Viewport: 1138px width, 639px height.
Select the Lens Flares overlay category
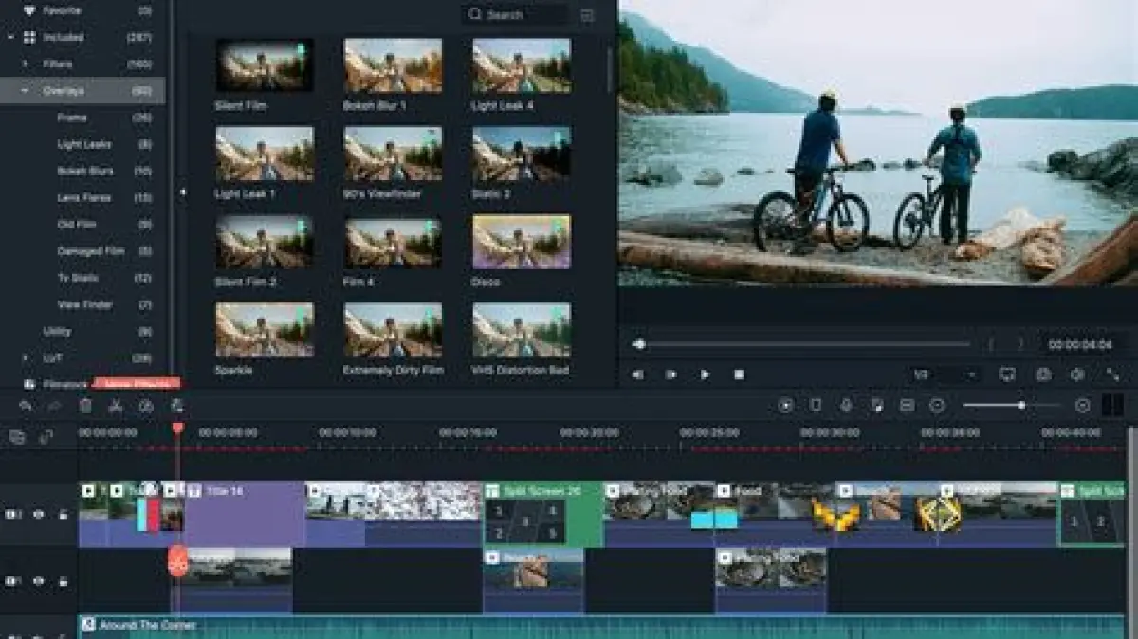[x=84, y=197]
